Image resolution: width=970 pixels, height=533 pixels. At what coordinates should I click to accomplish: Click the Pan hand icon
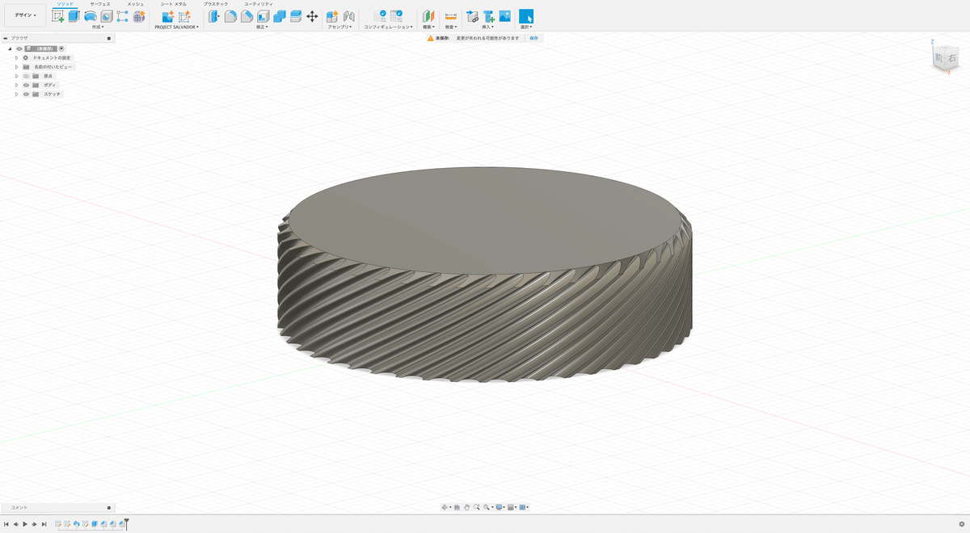point(466,507)
